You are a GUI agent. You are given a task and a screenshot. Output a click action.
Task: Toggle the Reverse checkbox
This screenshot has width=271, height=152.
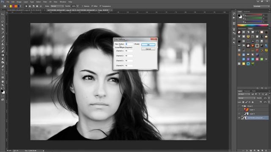(x=83, y=6)
